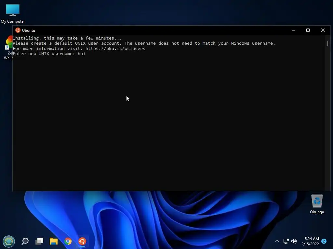Open notifications badge showing 2
The width and height of the screenshot is (333, 249).
tap(324, 241)
